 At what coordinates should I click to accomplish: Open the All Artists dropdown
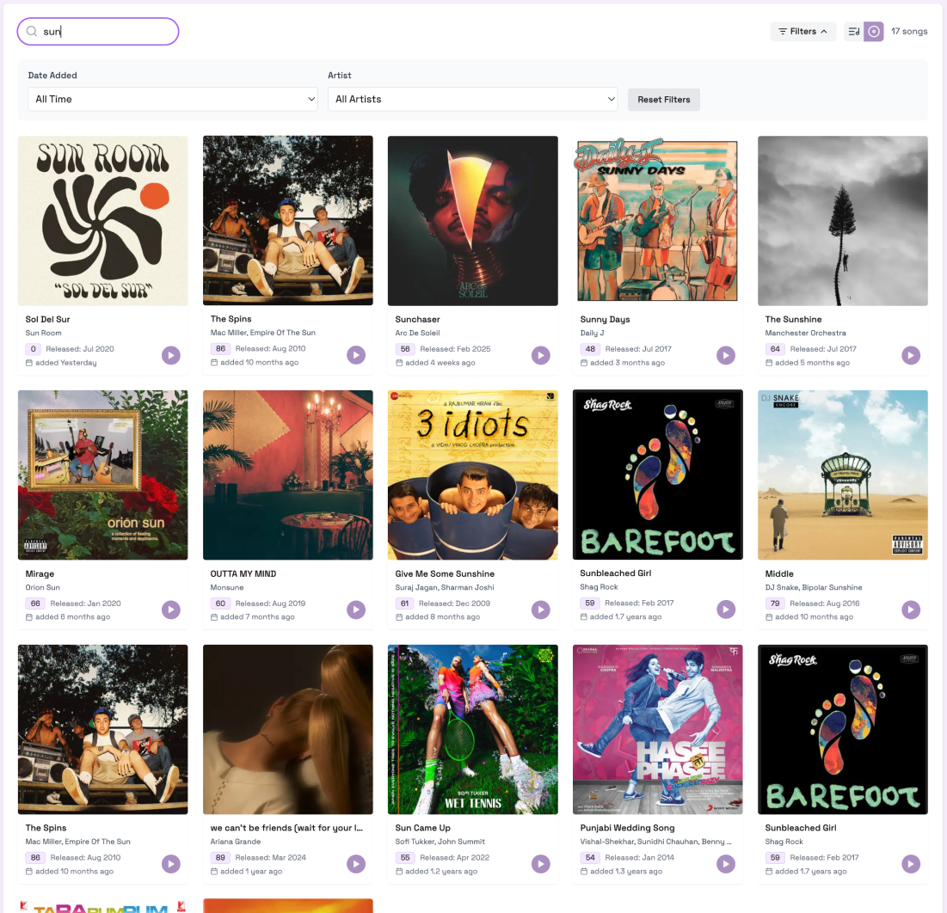(472, 99)
